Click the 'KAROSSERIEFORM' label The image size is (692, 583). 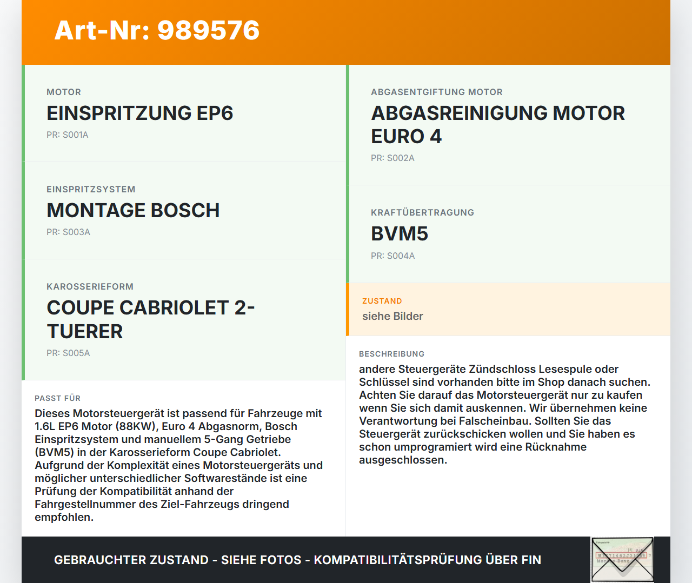(90, 286)
